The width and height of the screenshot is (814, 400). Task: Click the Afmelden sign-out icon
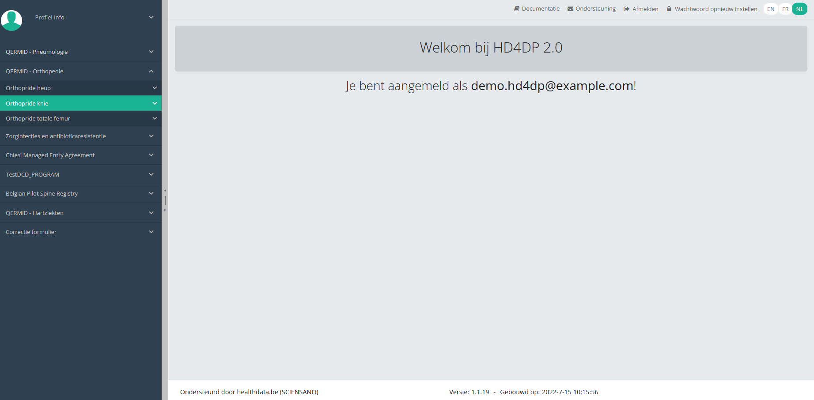pyautogui.click(x=626, y=9)
